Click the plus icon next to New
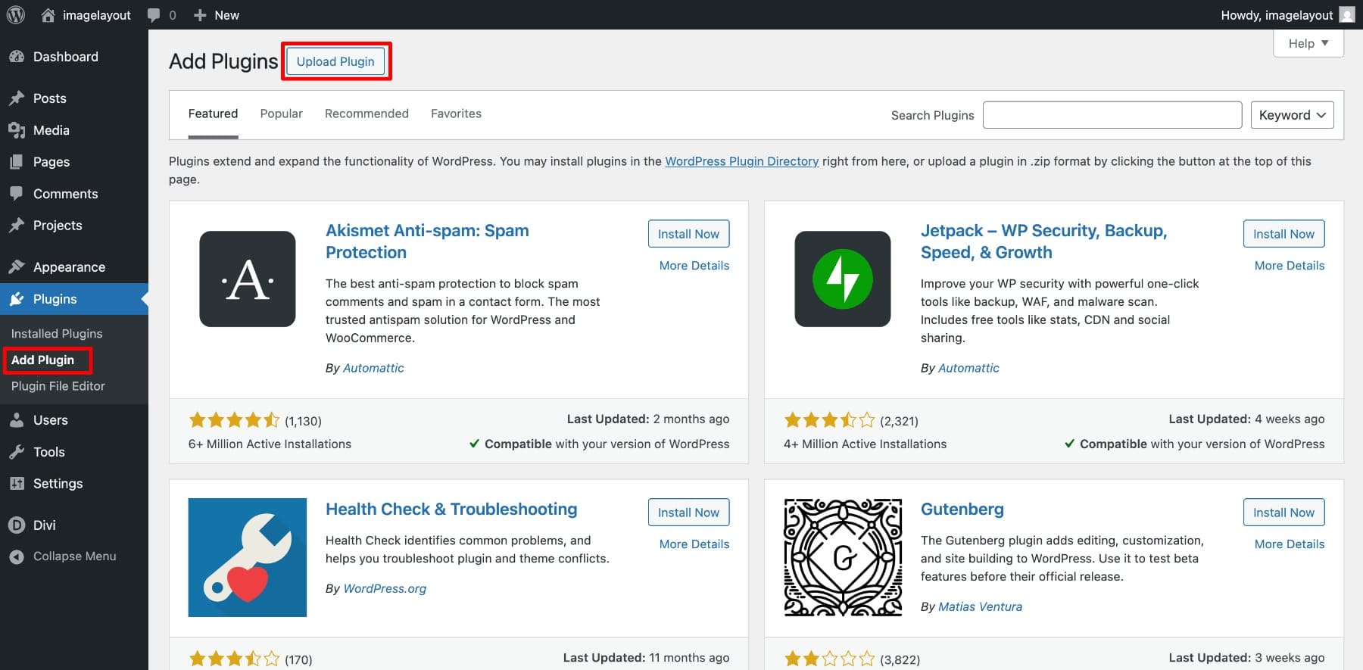 click(x=200, y=15)
